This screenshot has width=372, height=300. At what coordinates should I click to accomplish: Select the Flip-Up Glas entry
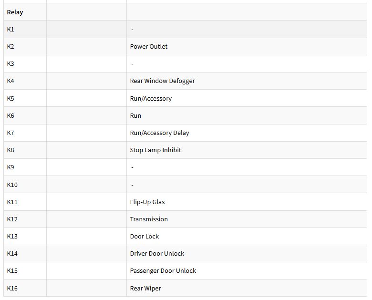click(147, 202)
